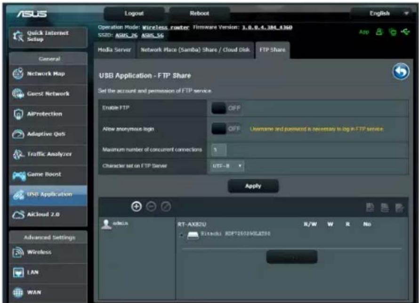Click the Apply button
The height and width of the screenshot is (303, 419).
coord(253,186)
